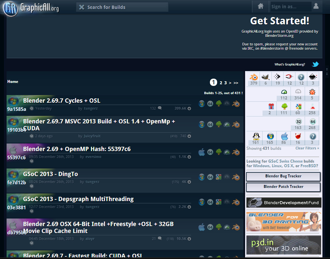Click the Blender Patch Tracker button
This screenshot has width=330, height=259.
tap(283, 187)
